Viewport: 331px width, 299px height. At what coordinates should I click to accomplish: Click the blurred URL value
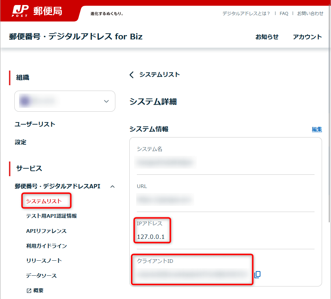pyautogui.click(x=165, y=199)
